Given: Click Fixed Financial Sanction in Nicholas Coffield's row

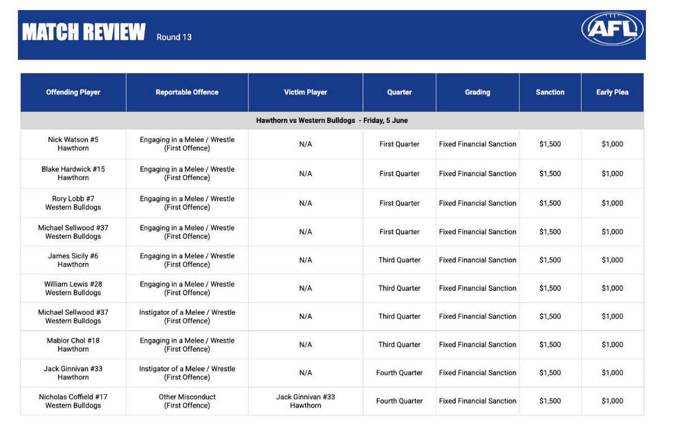Looking at the screenshot, I should click(478, 401).
